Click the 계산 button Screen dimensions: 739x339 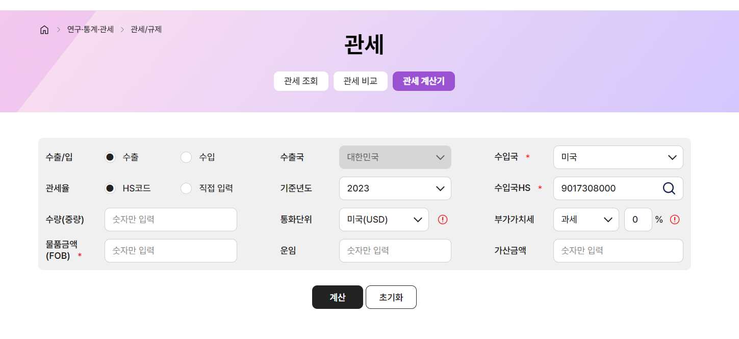pyautogui.click(x=338, y=297)
